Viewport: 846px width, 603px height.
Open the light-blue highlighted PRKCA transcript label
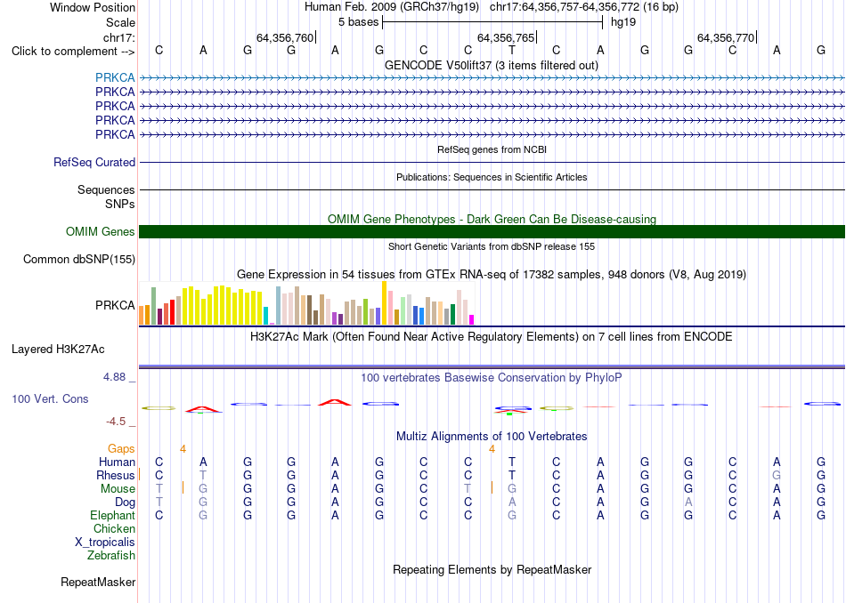[115, 77]
